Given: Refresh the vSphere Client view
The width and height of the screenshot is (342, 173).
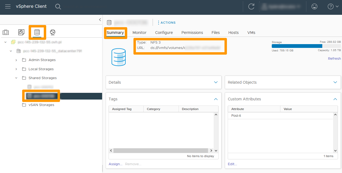Looking at the screenshot, I should (x=251, y=6).
